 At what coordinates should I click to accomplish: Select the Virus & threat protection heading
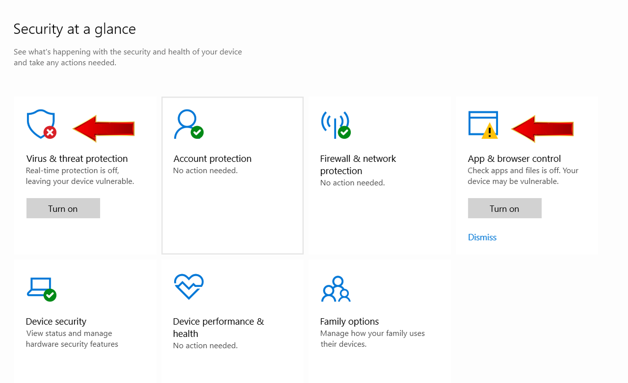point(77,159)
